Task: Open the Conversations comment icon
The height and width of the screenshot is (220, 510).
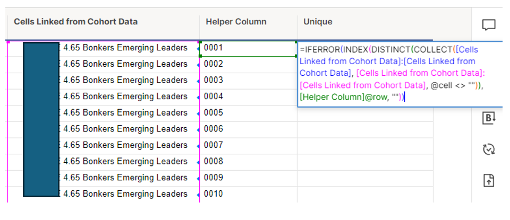Action: pyautogui.click(x=489, y=25)
